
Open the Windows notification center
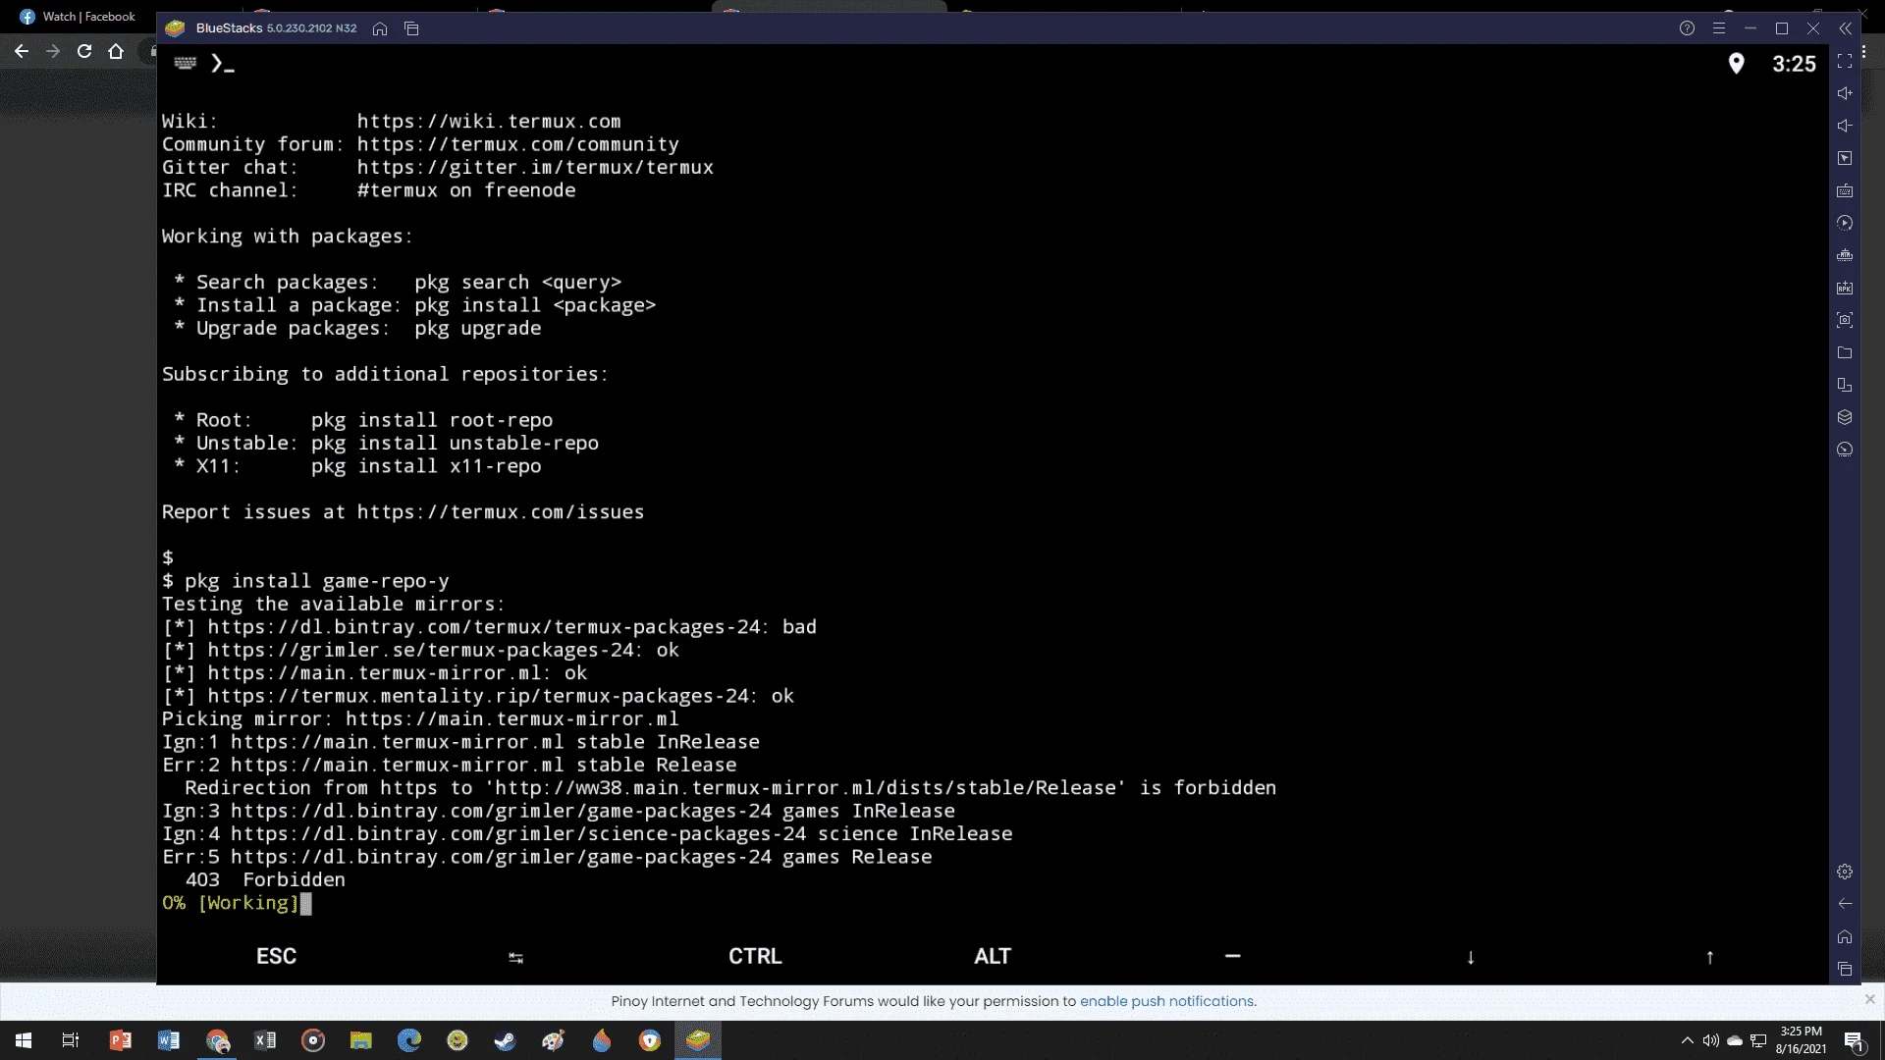pyautogui.click(x=1855, y=1040)
